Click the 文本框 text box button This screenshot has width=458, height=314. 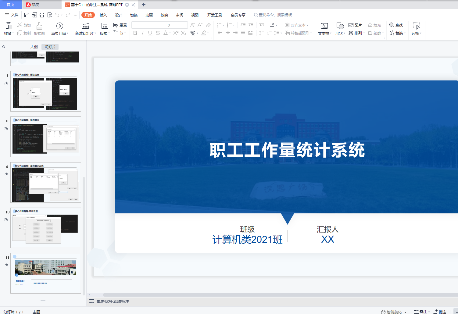[325, 29]
